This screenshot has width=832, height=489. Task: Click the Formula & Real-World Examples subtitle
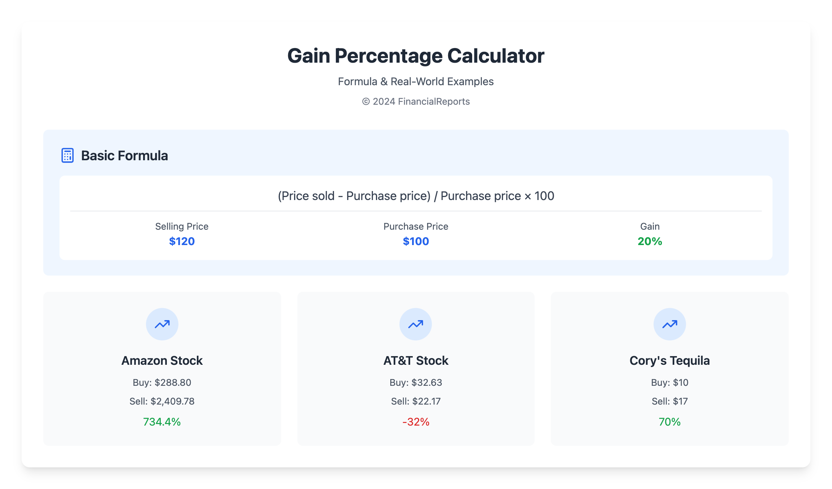[x=415, y=81]
